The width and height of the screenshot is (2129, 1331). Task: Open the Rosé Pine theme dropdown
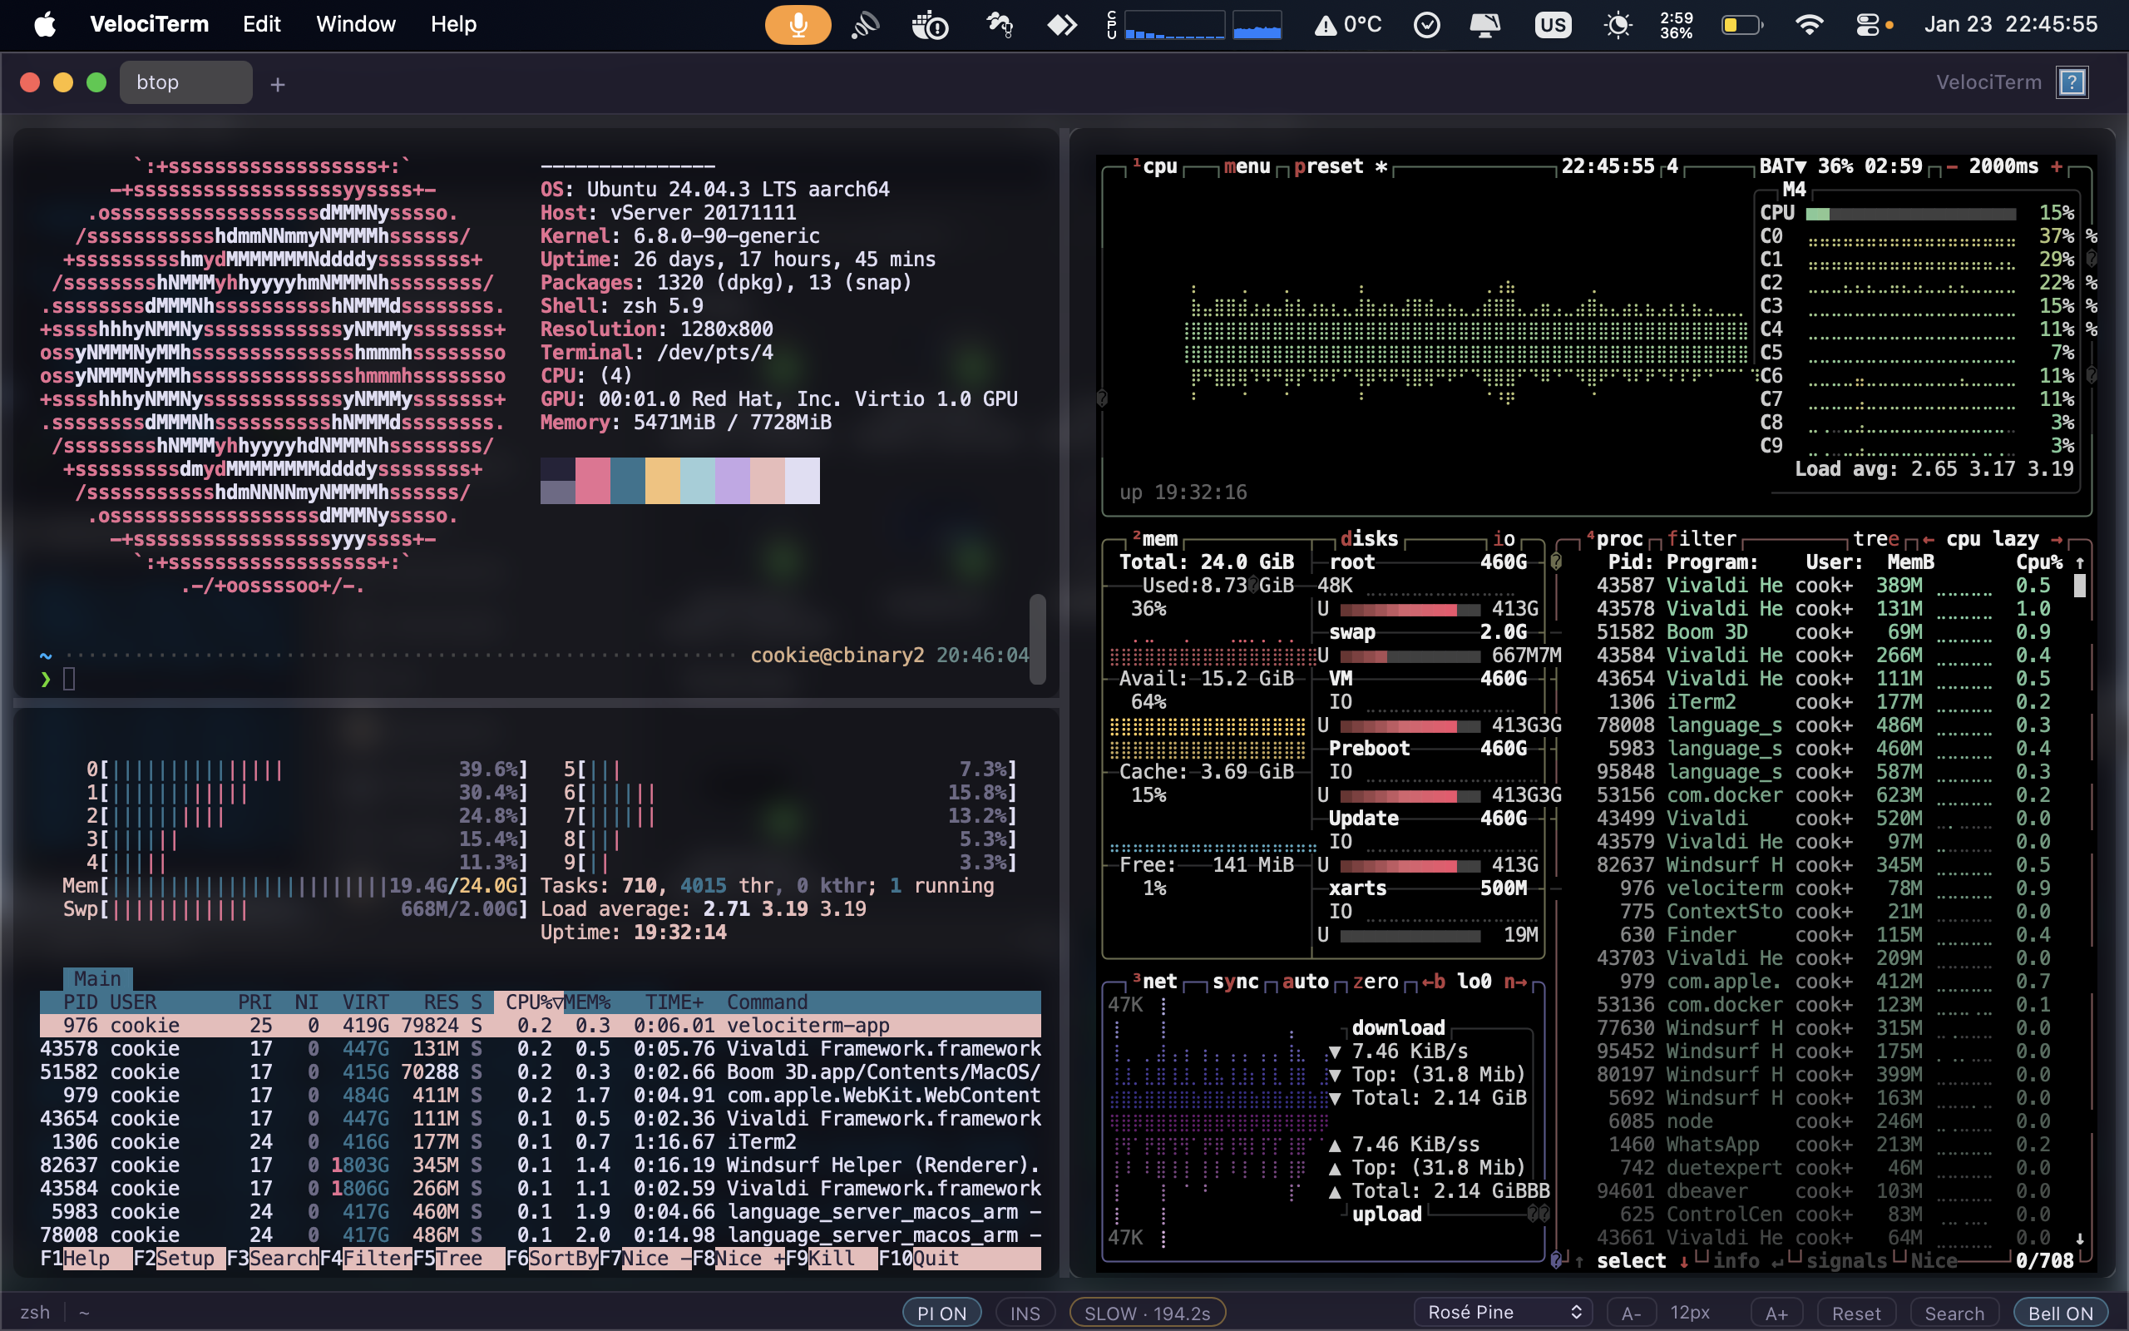[1504, 1312]
